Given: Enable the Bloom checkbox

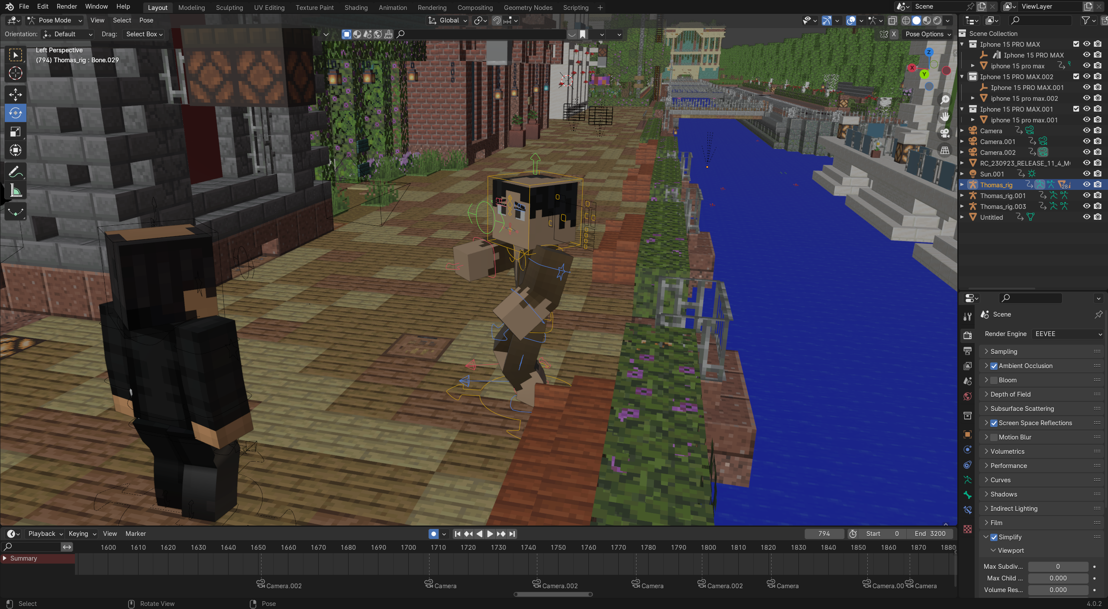Looking at the screenshot, I should (x=994, y=380).
